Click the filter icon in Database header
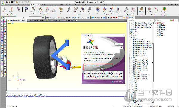Viewport: 179px width, 108px height. click(148, 20)
